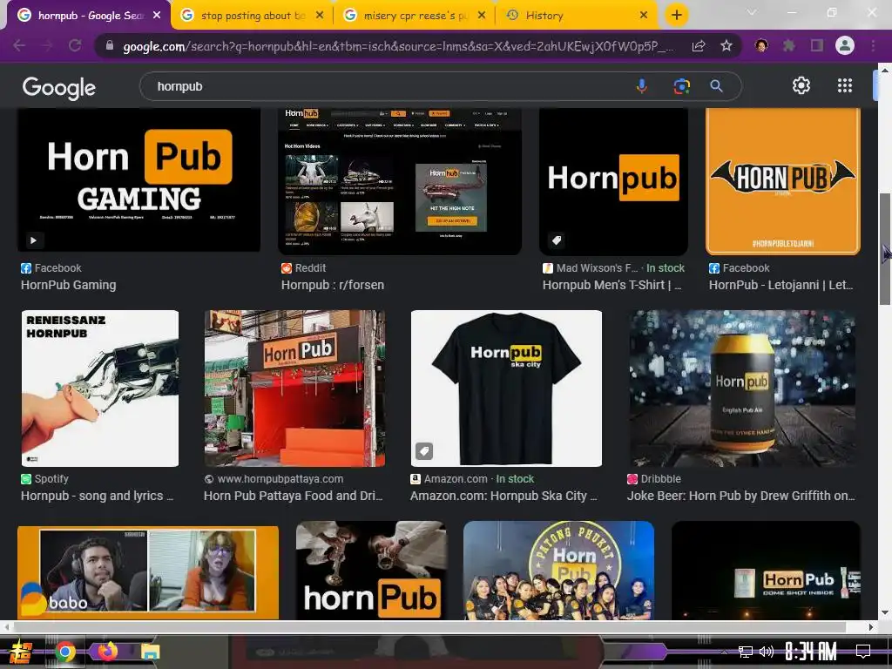The width and height of the screenshot is (892, 669).
Task: Click the site lock icon
Action: (110, 45)
